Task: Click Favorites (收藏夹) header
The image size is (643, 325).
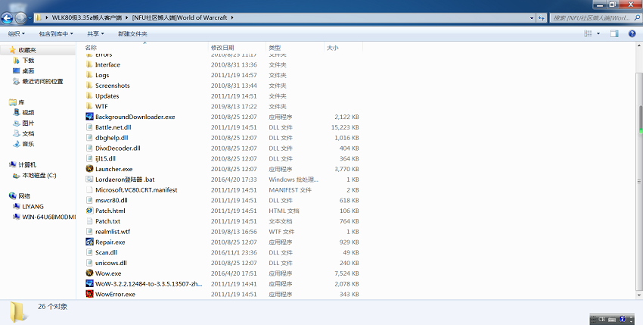Action: click(x=27, y=50)
